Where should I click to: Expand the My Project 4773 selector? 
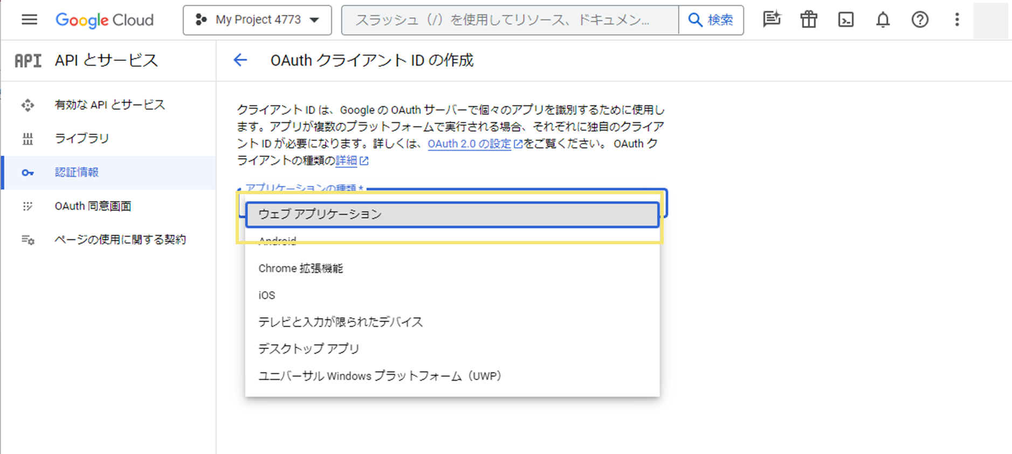pyautogui.click(x=257, y=20)
